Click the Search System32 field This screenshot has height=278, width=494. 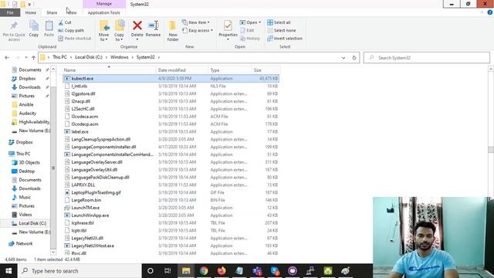point(427,58)
